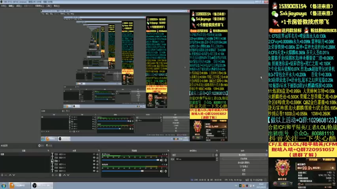This screenshot has height=189, width=337.
Task: Click third Controls button (virtual camera)
Action: [x=243, y=163]
